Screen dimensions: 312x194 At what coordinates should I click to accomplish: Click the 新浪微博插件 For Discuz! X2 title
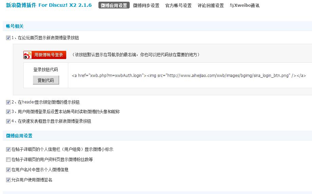[49, 5]
